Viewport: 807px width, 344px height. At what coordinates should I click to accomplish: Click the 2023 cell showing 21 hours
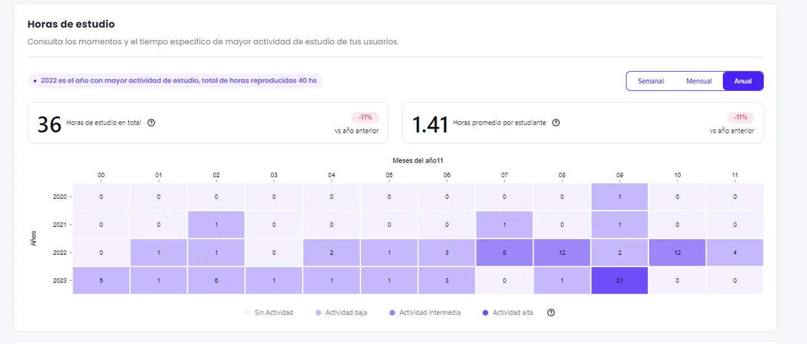(619, 280)
